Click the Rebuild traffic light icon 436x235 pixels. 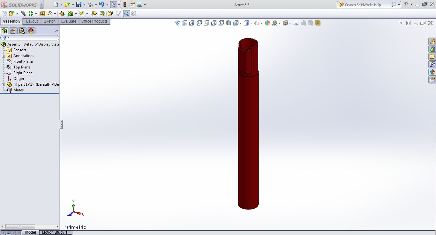[124, 4]
